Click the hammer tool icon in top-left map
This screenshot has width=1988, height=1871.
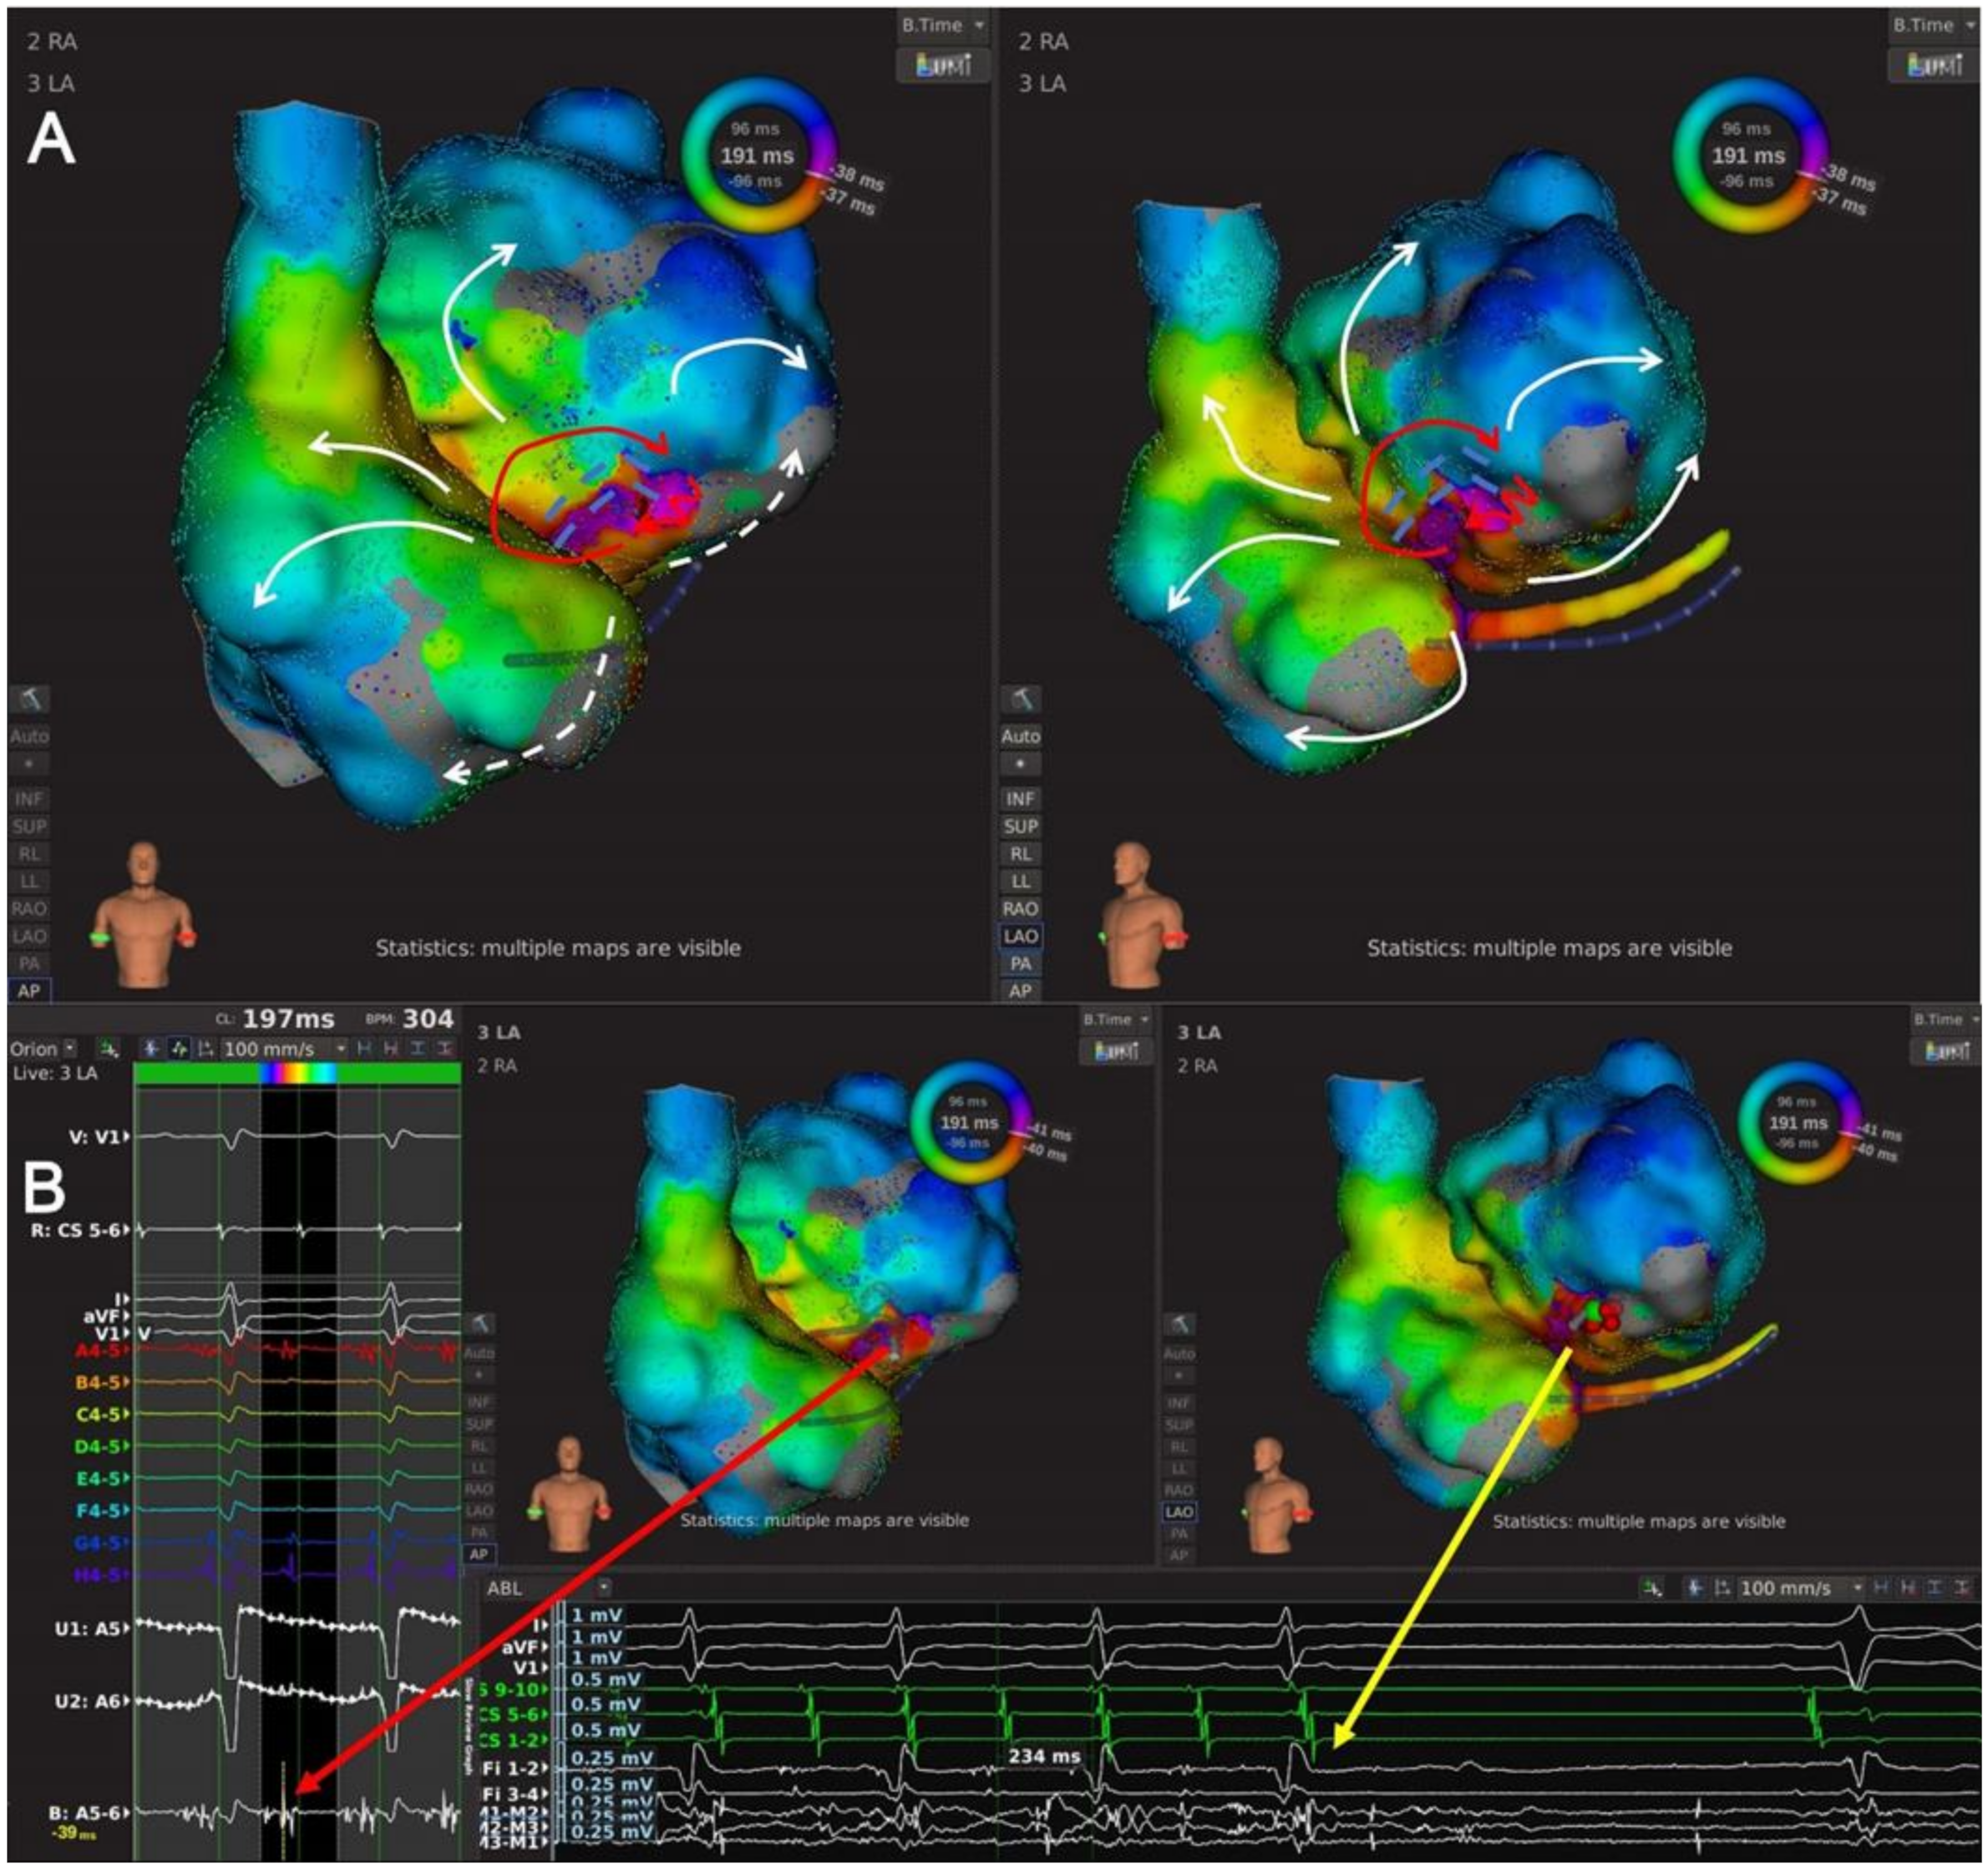[x=29, y=699]
